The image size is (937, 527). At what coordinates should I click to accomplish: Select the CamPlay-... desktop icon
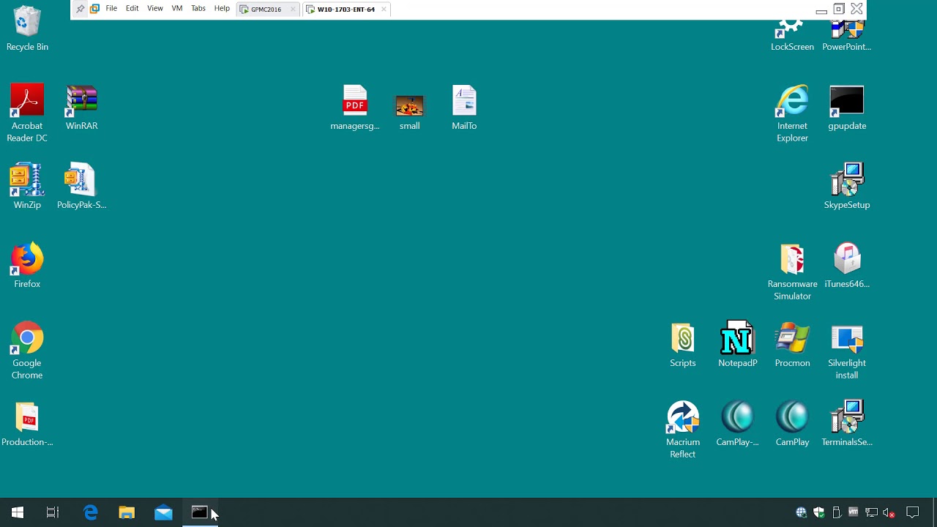[737, 424]
